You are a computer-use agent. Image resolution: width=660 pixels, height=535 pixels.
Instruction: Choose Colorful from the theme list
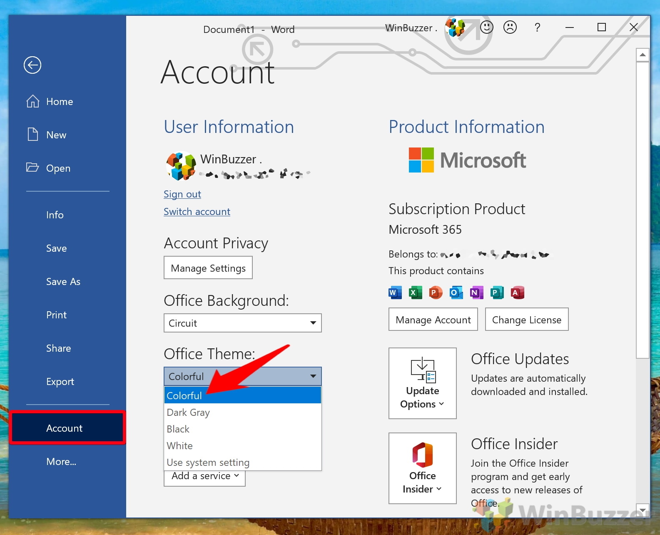tap(243, 395)
